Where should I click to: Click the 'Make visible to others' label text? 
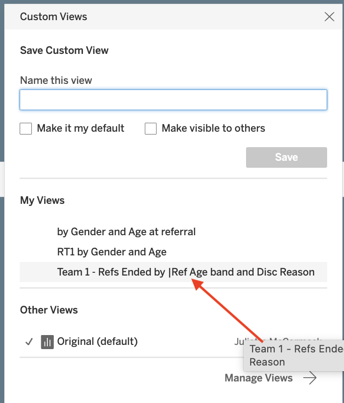pyautogui.click(x=213, y=128)
